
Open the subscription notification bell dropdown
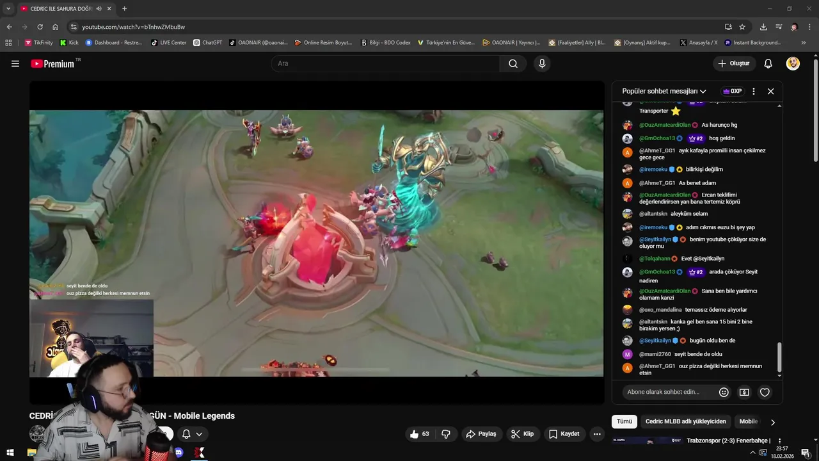193,434
